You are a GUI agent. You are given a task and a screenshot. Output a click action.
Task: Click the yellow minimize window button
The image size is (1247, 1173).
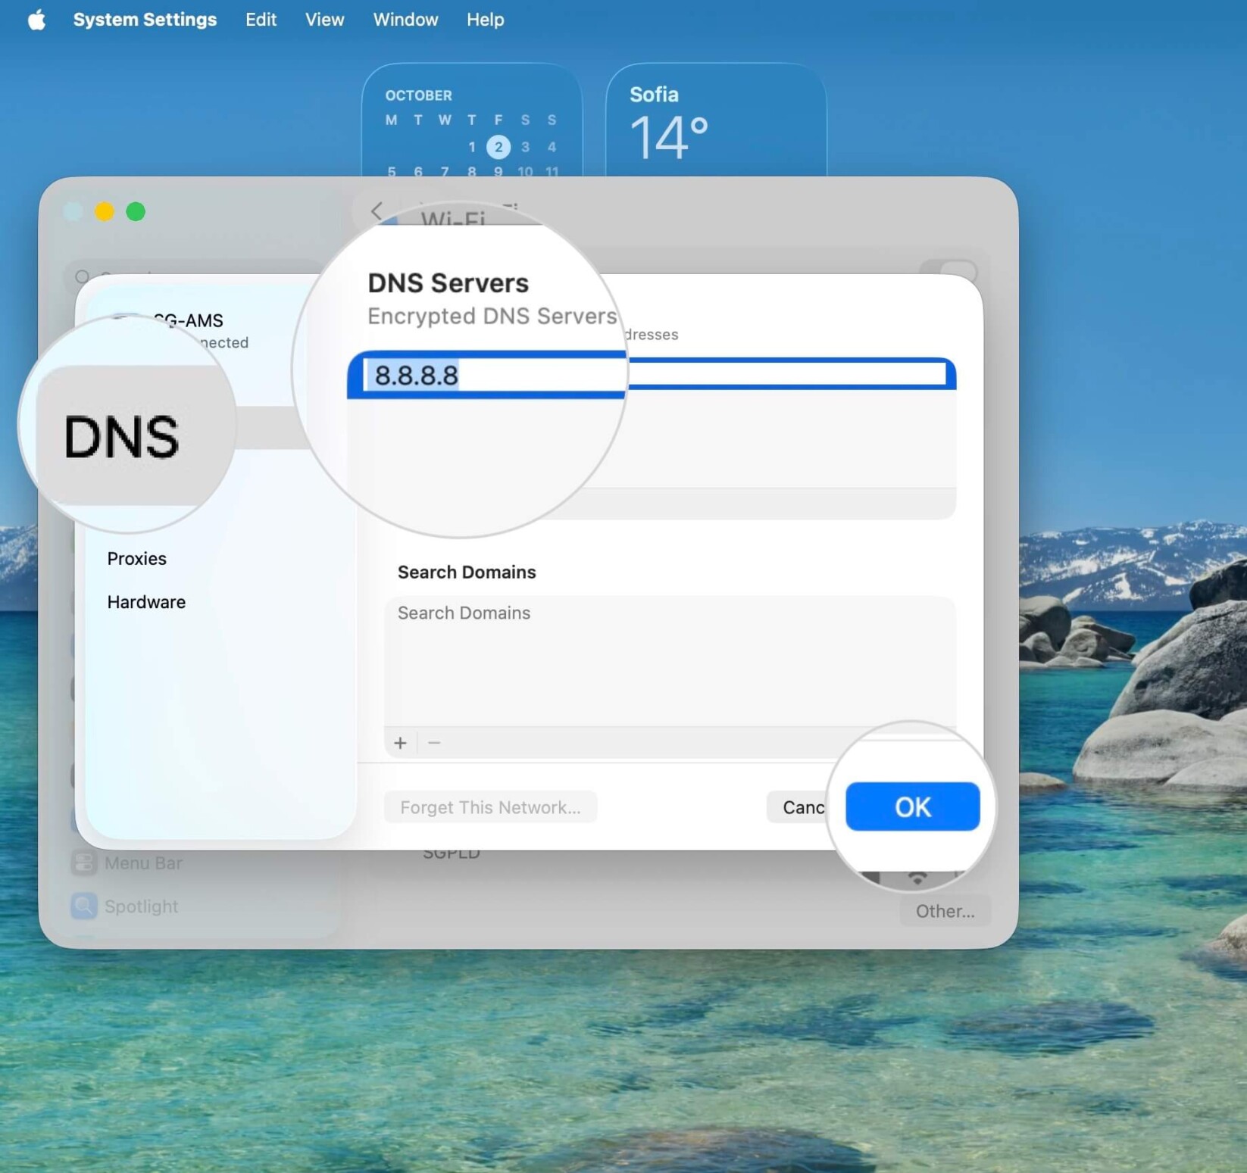coord(105,211)
